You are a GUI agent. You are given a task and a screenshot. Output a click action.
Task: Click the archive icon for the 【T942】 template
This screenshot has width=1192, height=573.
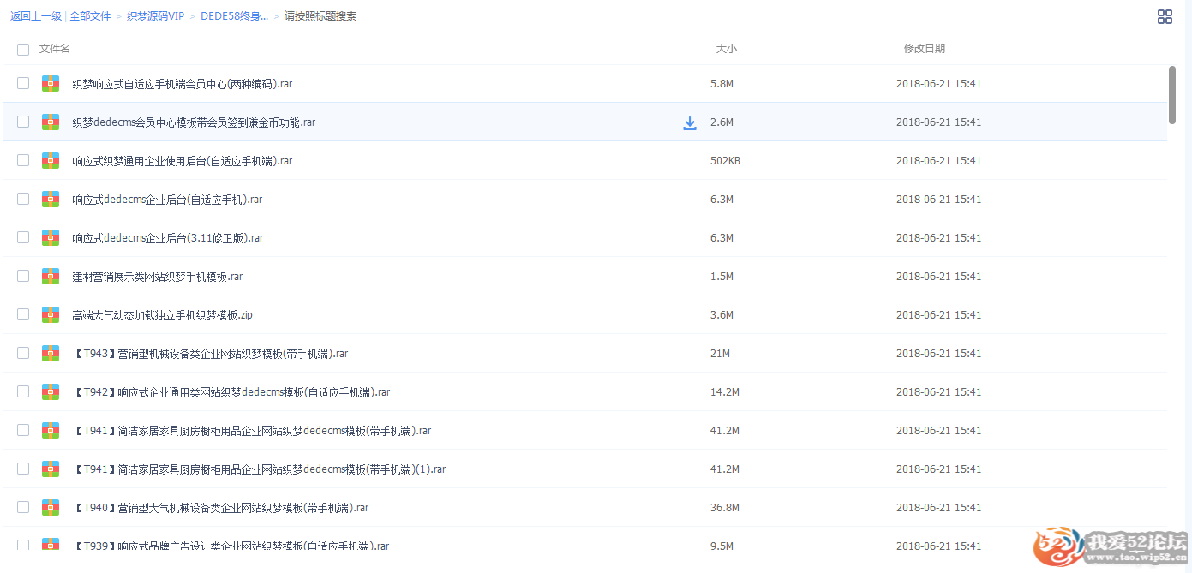51,392
